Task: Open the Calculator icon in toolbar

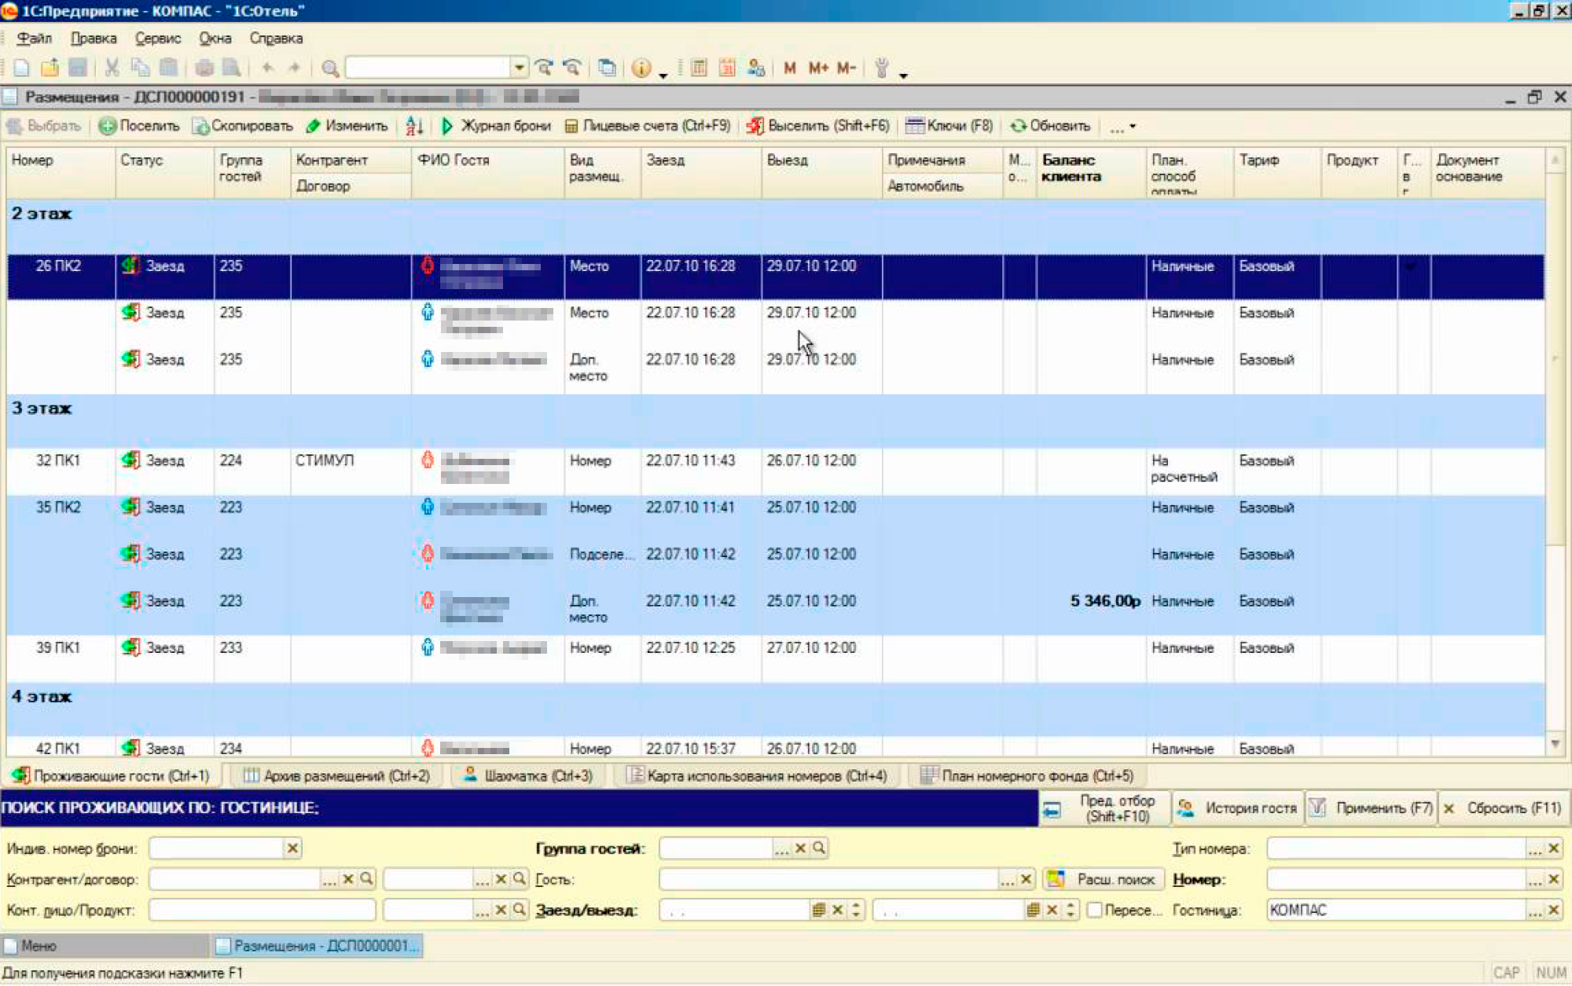Action: (x=698, y=68)
